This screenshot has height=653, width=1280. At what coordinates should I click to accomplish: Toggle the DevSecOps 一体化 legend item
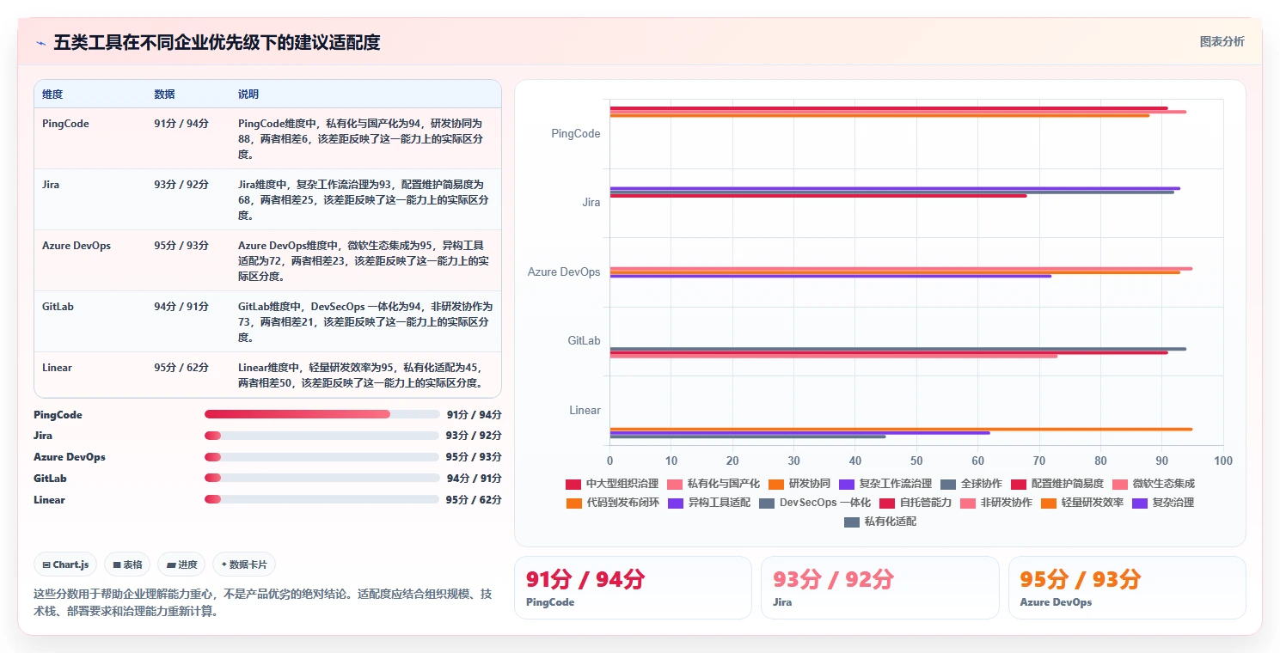[815, 503]
